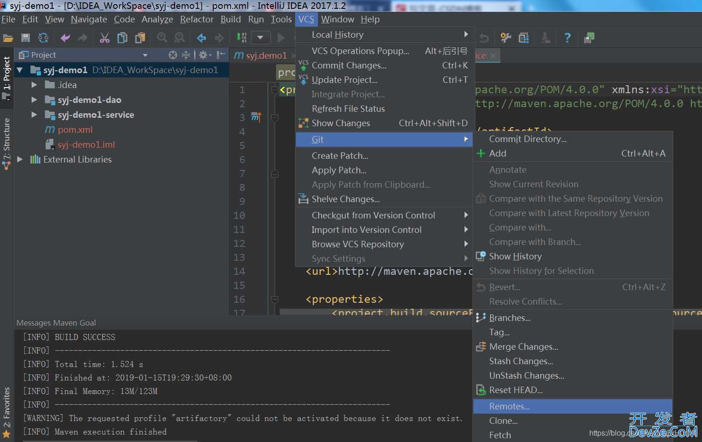Expand Import into Version Control submenu
Screen dimensions: 702x442
(384, 230)
